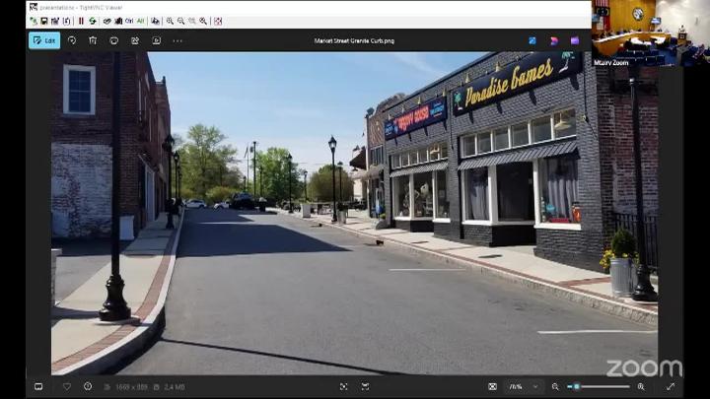
Task: Toggle the Ctrl key in TightVNC toolbar
Action: coord(129,22)
